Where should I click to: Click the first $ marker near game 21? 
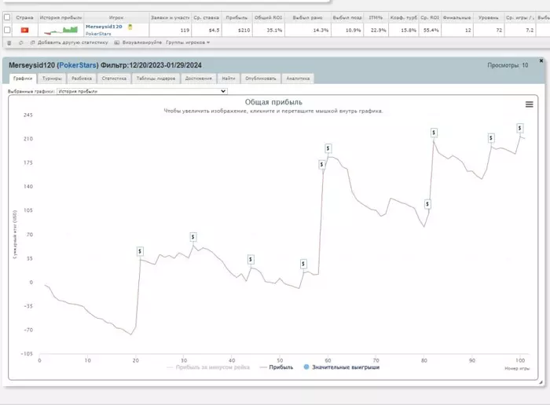click(140, 251)
